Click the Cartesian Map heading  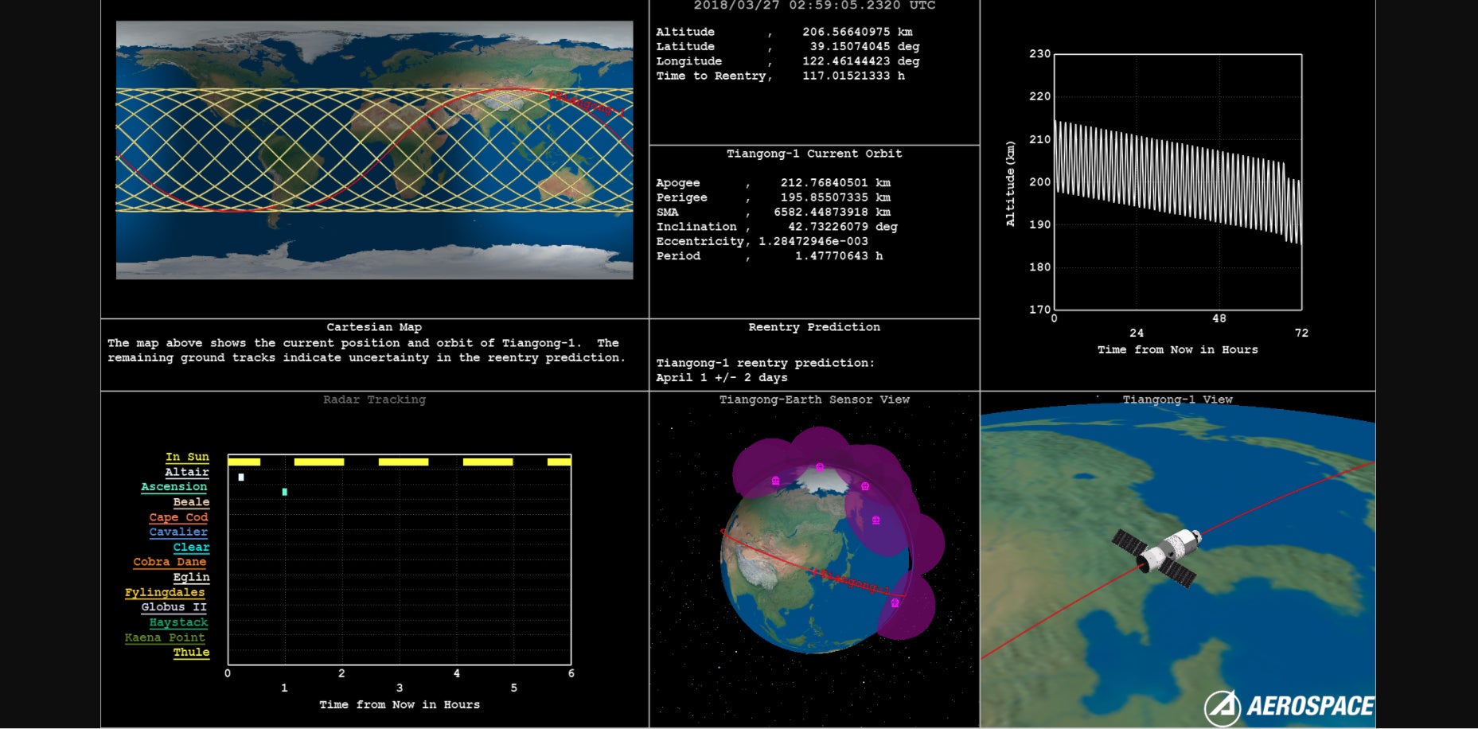374,327
